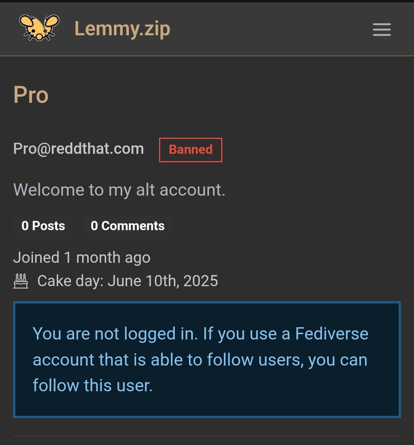Viewport: 414px width, 445px height.
Task: Click the 'June 10th, 2025' date
Action: [x=163, y=281]
